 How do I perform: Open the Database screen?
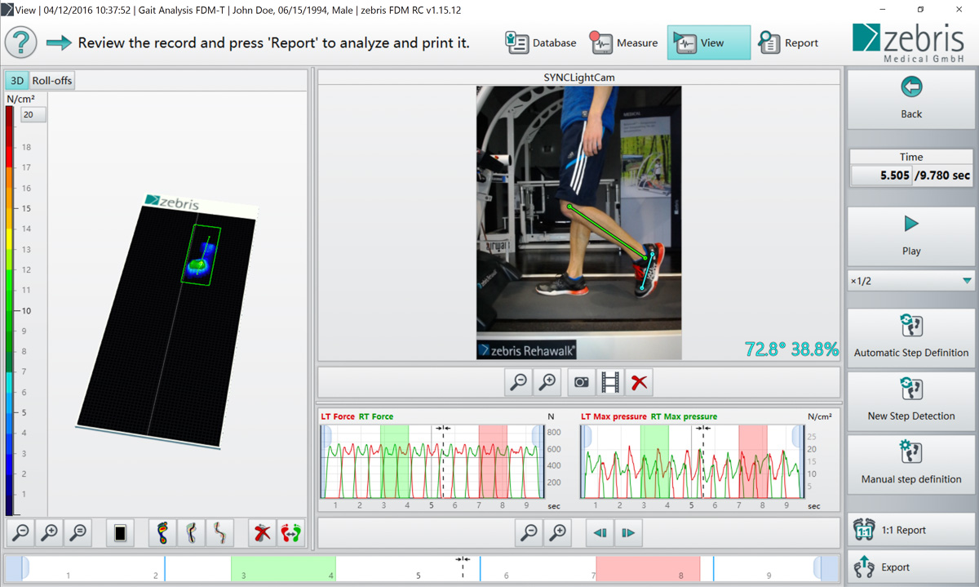point(541,42)
